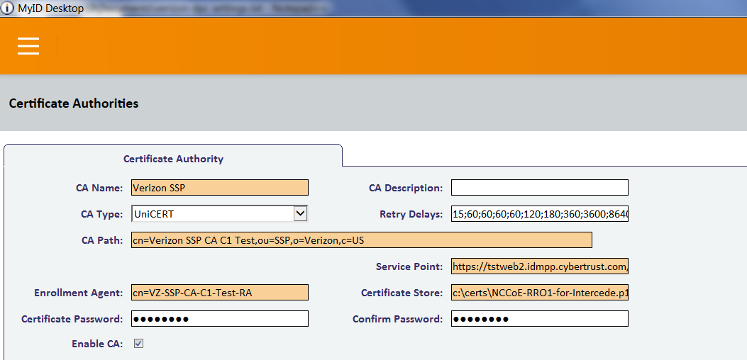The width and height of the screenshot is (747, 360).
Task: Click the Certificate Password label
Action: pos(72,319)
